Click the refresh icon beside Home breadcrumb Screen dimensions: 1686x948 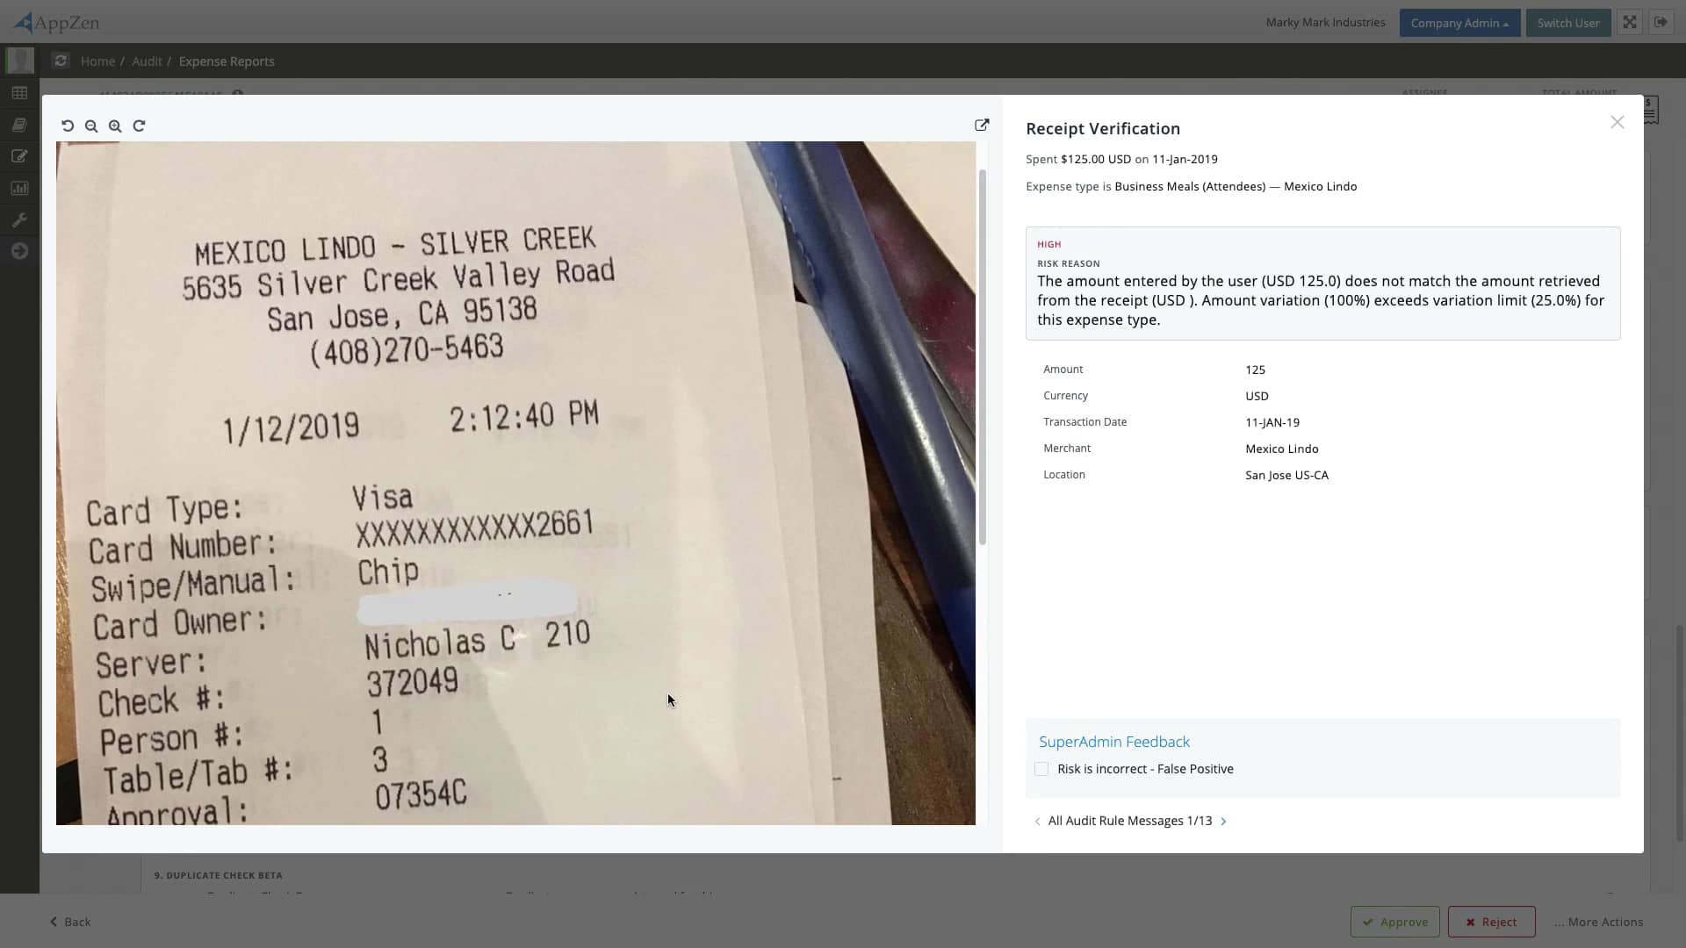(x=60, y=61)
